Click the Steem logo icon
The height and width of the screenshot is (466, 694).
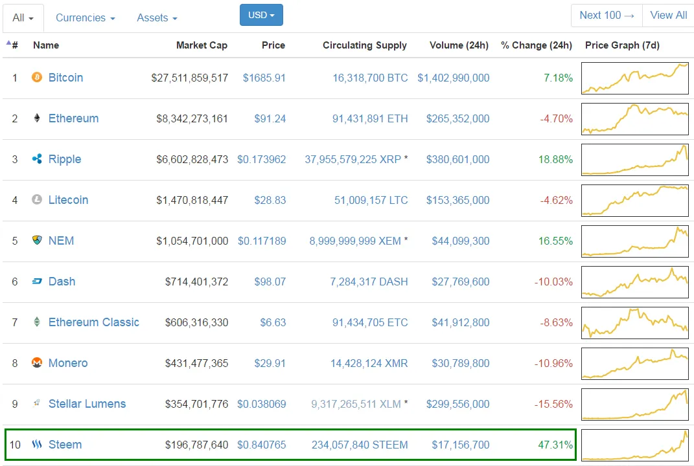(x=37, y=445)
